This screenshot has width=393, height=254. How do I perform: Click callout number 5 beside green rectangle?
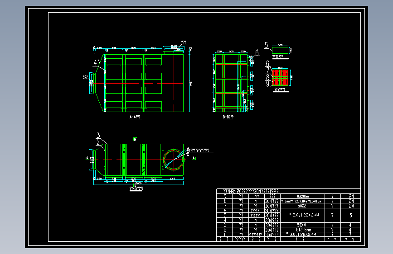pyautogui.click(x=266, y=45)
